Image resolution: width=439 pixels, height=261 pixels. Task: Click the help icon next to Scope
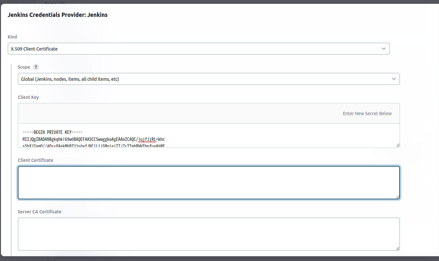pyautogui.click(x=36, y=67)
